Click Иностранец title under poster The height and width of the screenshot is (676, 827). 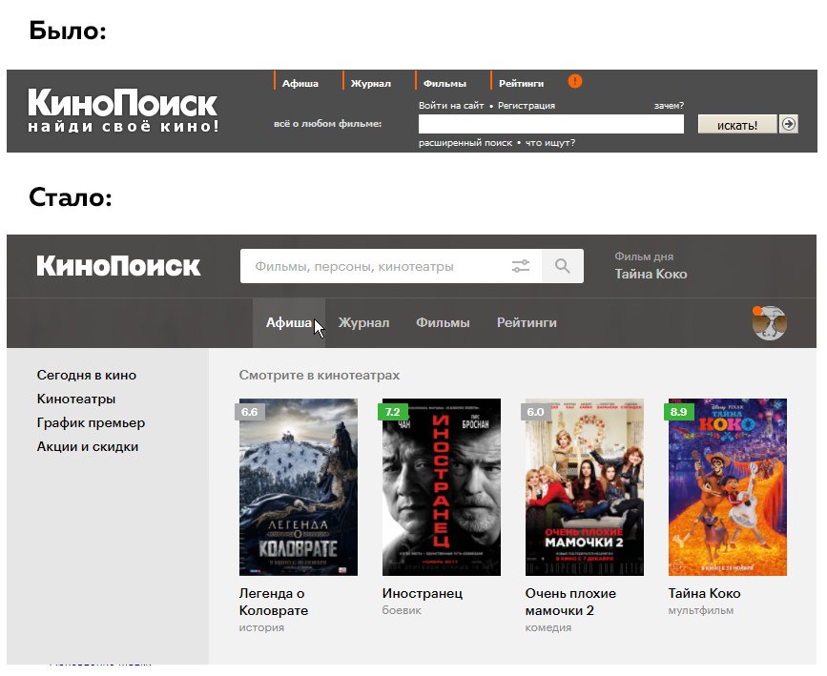pos(423,593)
